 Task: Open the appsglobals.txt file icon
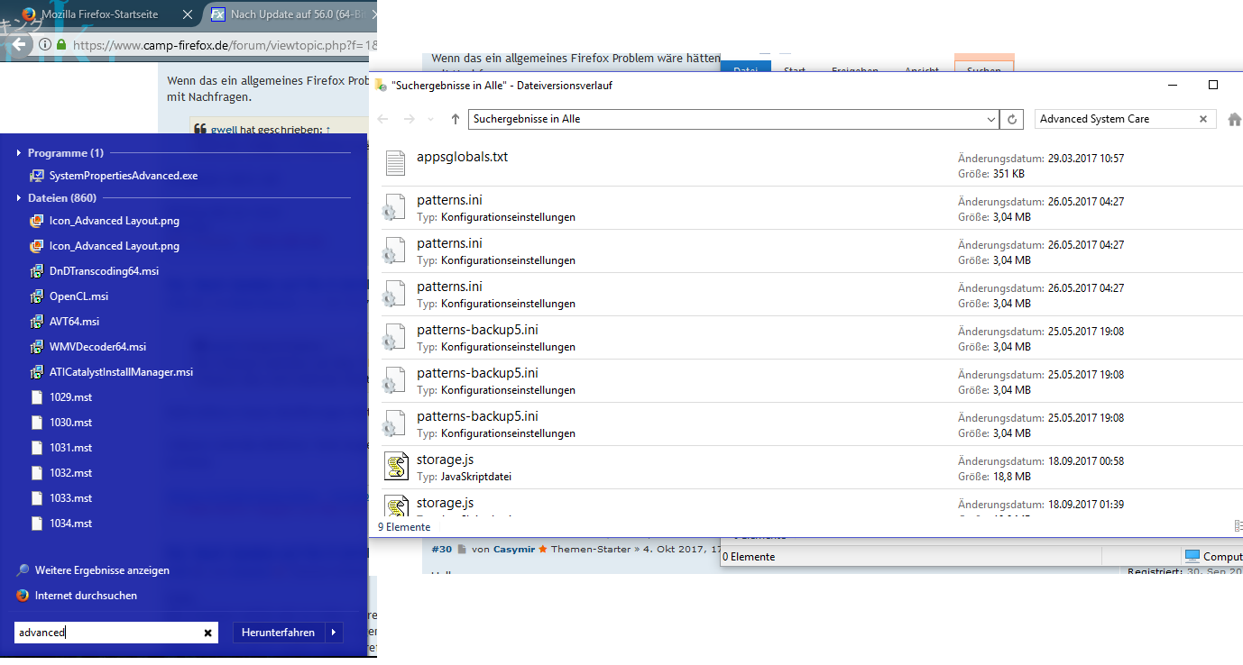coord(395,162)
